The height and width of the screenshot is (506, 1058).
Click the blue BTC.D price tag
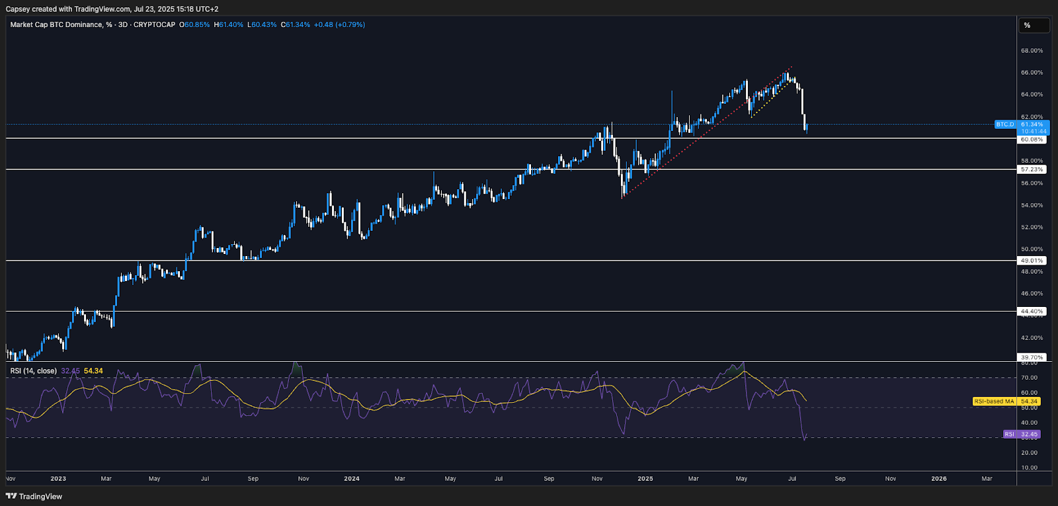[1005, 124]
